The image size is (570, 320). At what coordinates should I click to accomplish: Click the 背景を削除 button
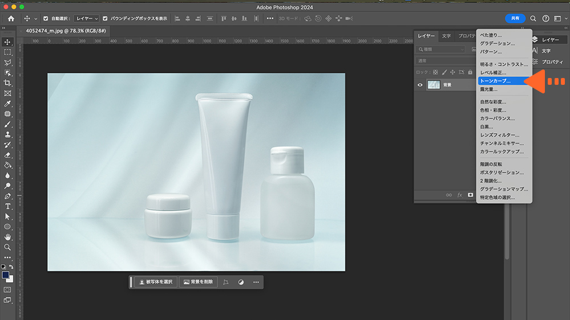point(198,282)
